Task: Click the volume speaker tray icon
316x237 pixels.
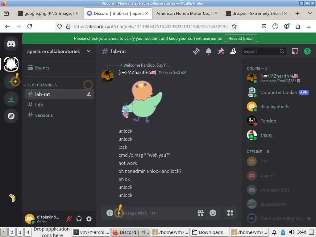Action: 292,232
